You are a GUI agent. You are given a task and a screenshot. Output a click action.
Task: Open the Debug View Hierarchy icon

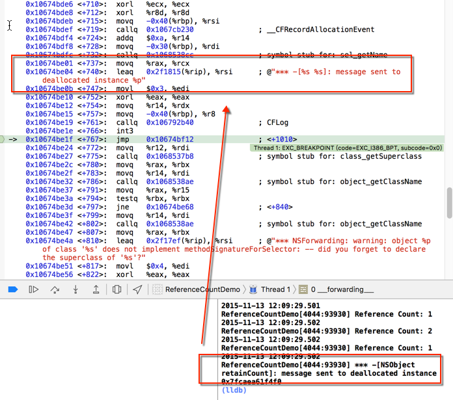pyautogui.click(x=117, y=289)
